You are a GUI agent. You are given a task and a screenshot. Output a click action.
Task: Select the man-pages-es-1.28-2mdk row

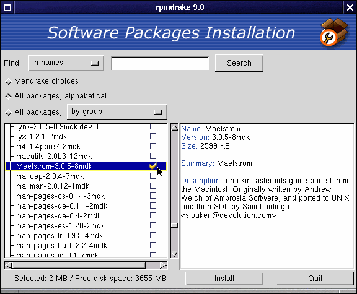[x=86, y=226]
